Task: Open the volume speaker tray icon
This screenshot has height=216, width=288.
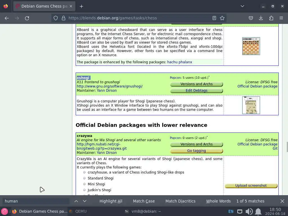Action: [249, 211]
